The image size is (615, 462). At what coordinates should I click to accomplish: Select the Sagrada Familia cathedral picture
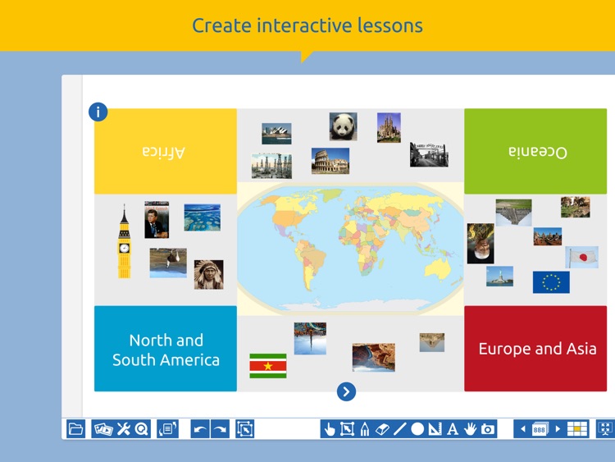389,127
